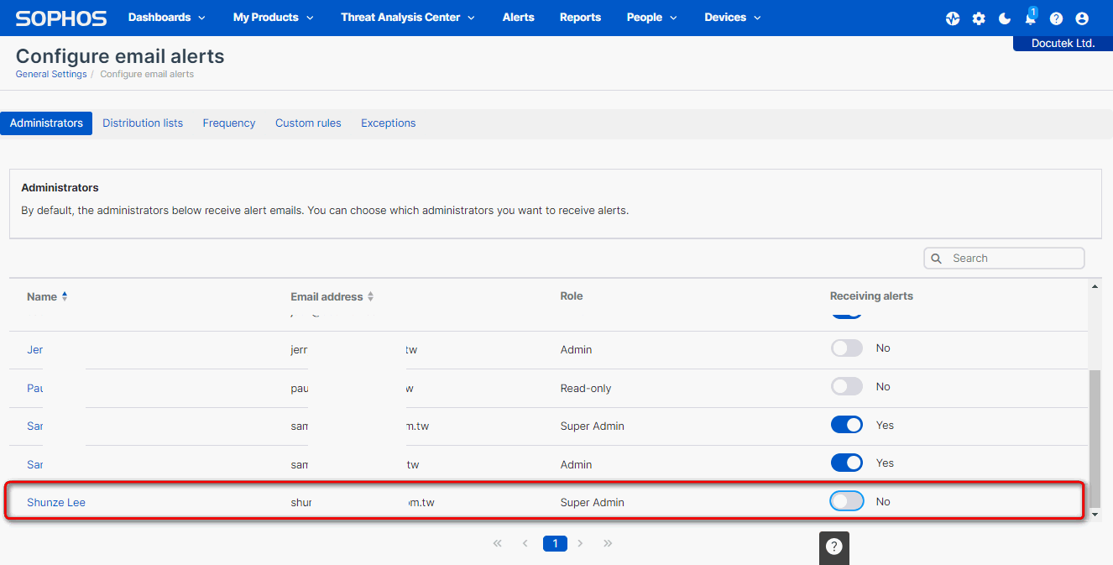The width and height of the screenshot is (1113, 565).
Task: Go to General Settings breadcrumb link
Action: coord(51,74)
